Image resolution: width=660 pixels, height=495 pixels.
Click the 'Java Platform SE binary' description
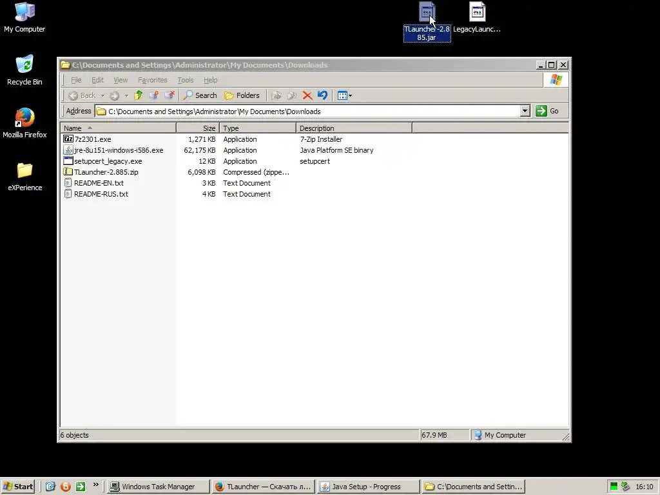(x=336, y=150)
